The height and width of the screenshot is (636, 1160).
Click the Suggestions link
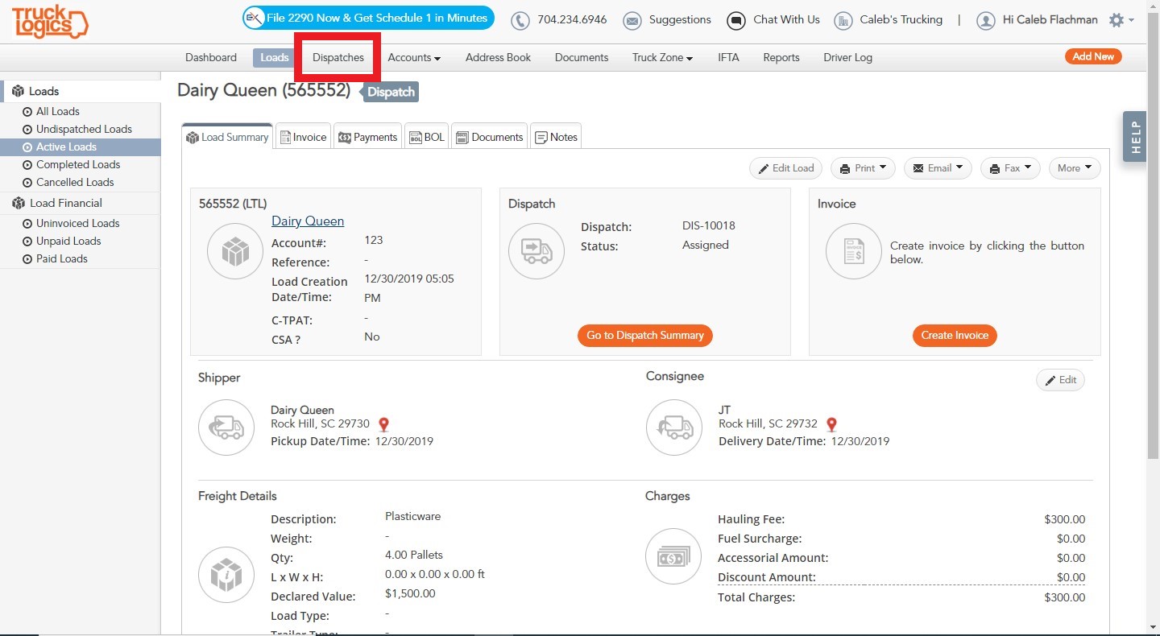pyautogui.click(x=680, y=19)
